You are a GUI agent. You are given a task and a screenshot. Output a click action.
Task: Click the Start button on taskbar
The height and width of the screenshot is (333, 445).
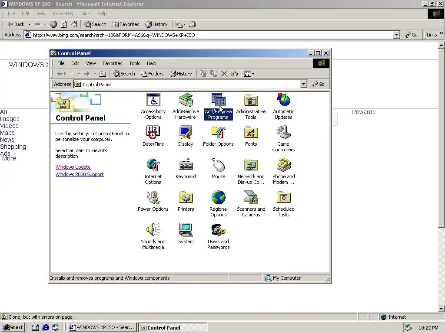tap(13, 328)
